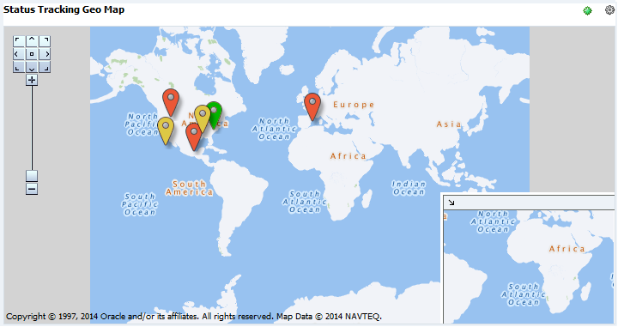Pan map to the northeast corner arrow
Viewport: 618px width, 327px height.
pyautogui.click(x=45, y=41)
